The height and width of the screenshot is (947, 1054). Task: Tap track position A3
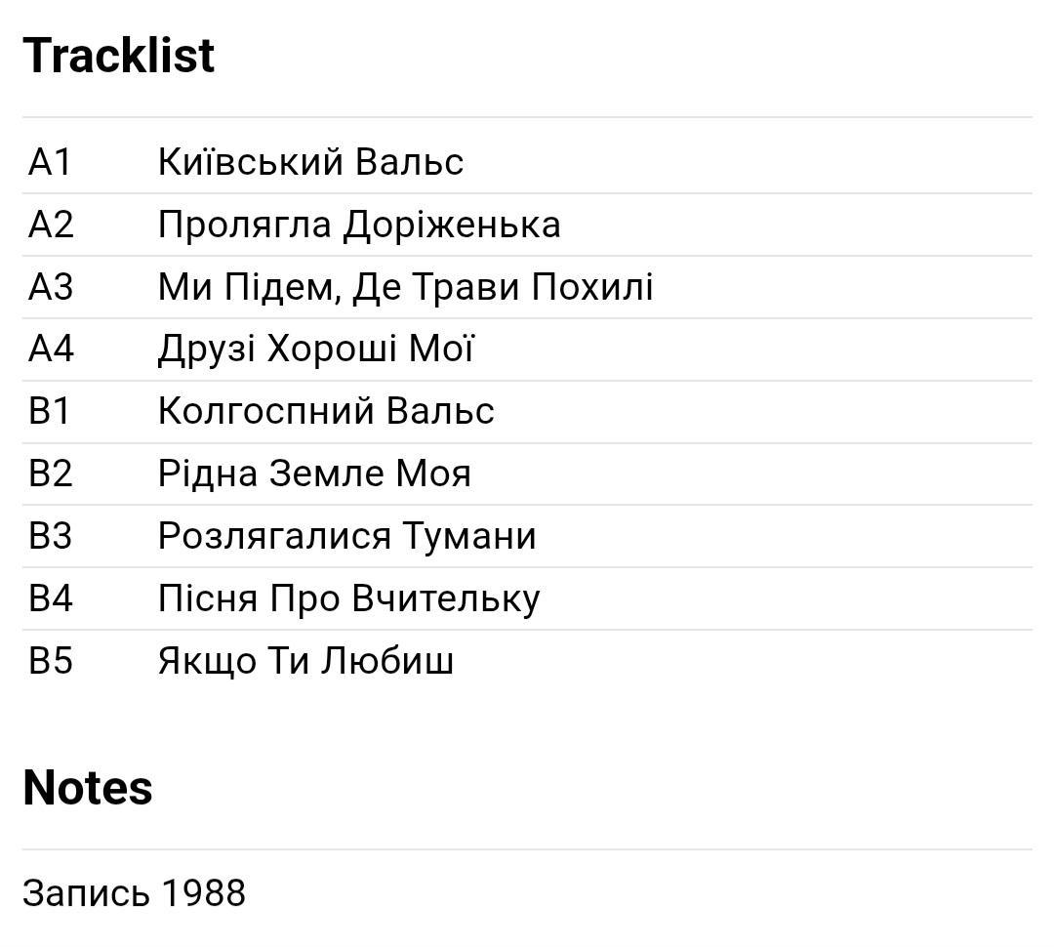point(51,287)
